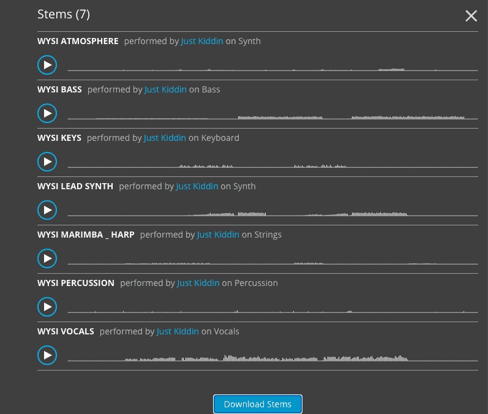Screen dimensions: 488x414
Task: Click the WYSI LEAD SYNTH waveform
Action: (272, 213)
